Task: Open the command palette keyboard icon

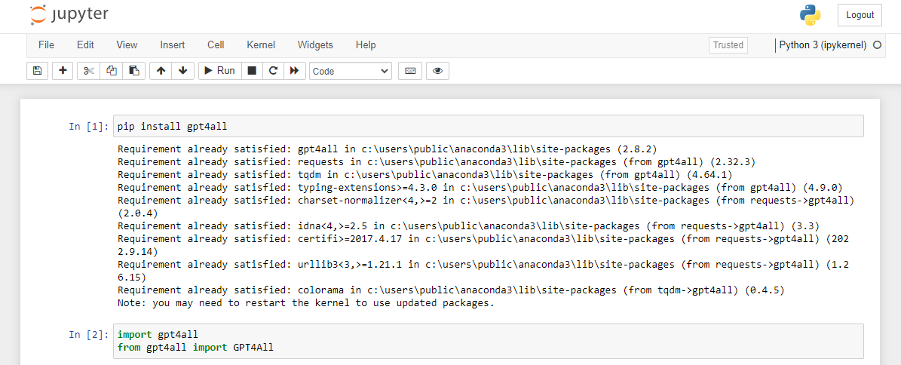Action: [x=410, y=71]
